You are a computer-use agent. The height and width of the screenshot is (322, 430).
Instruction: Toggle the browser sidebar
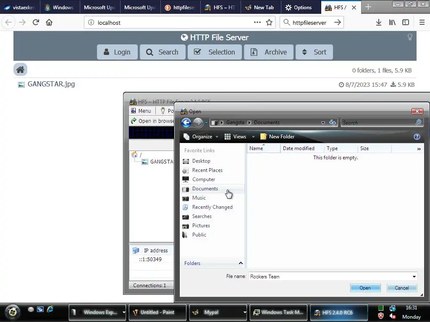[406, 23]
